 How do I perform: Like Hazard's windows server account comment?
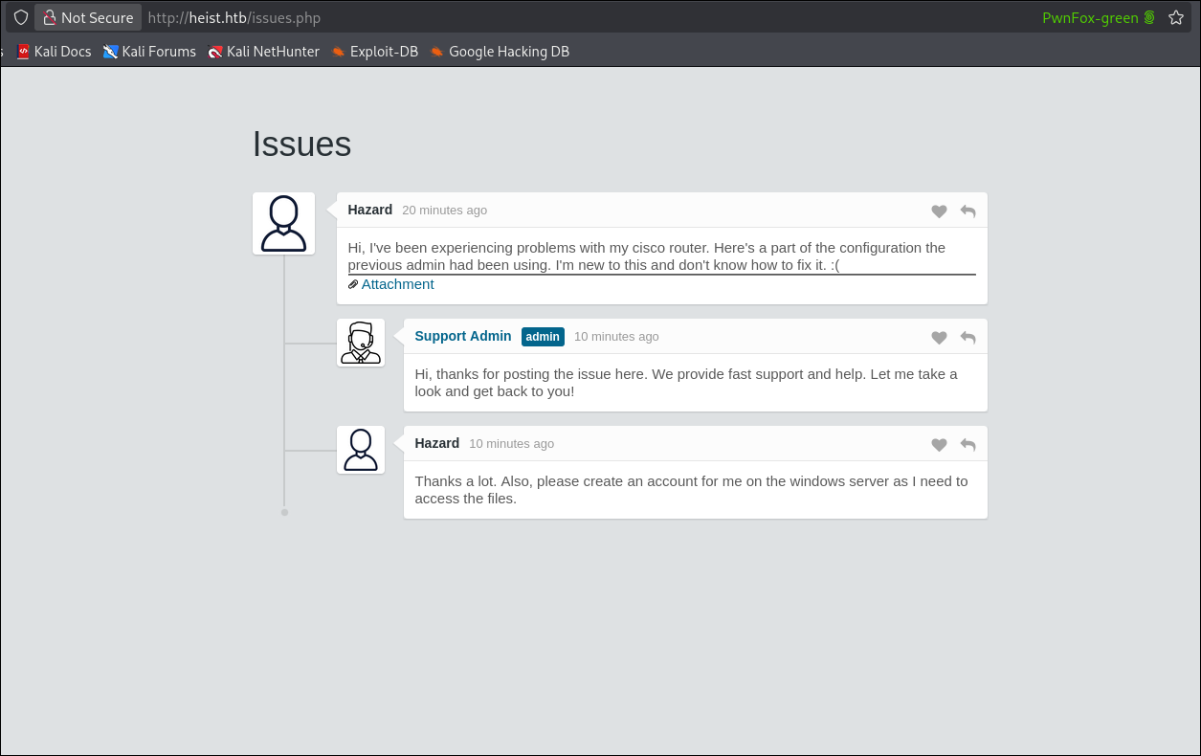point(939,445)
